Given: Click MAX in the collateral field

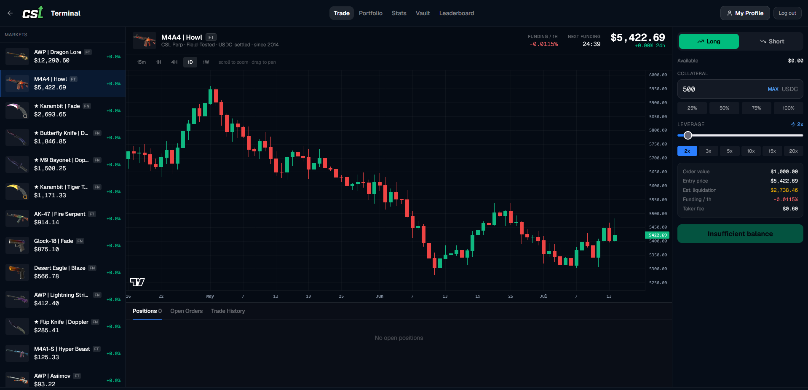Looking at the screenshot, I should [773, 89].
